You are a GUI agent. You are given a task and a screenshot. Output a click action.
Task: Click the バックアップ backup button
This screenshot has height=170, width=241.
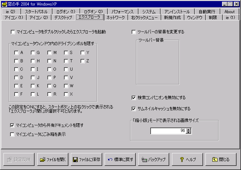154,159
